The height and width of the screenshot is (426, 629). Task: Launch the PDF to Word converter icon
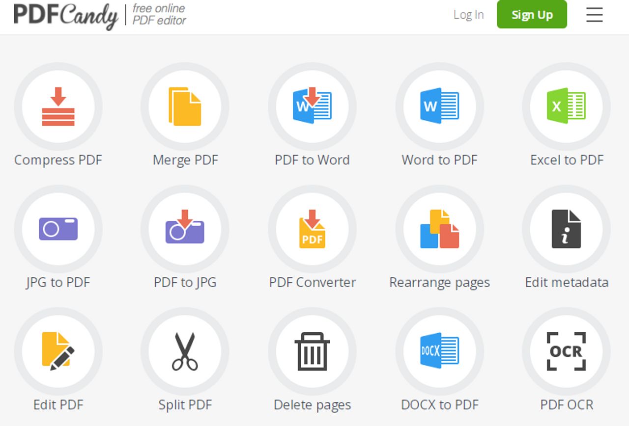(x=312, y=106)
